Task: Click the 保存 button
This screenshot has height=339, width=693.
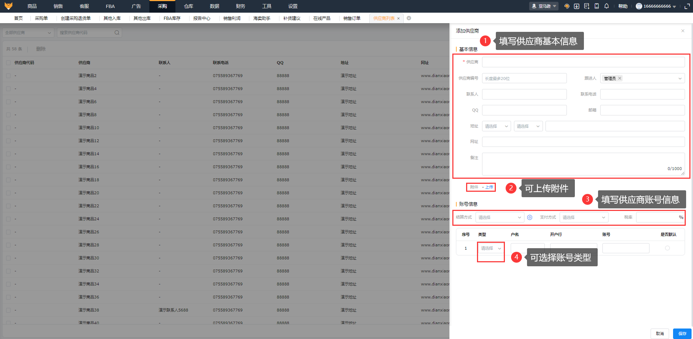Action: pyautogui.click(x=682, y=334)
